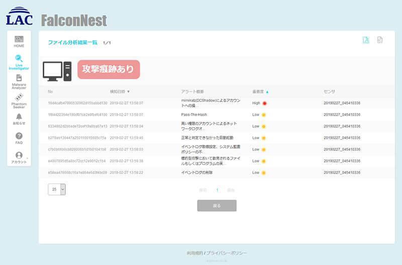Click the date 2019-02-27 13:58:03
Screen dimensions: 402x265
(x=127, y=149)
